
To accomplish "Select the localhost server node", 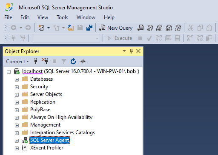I will (x=80, y=71).
